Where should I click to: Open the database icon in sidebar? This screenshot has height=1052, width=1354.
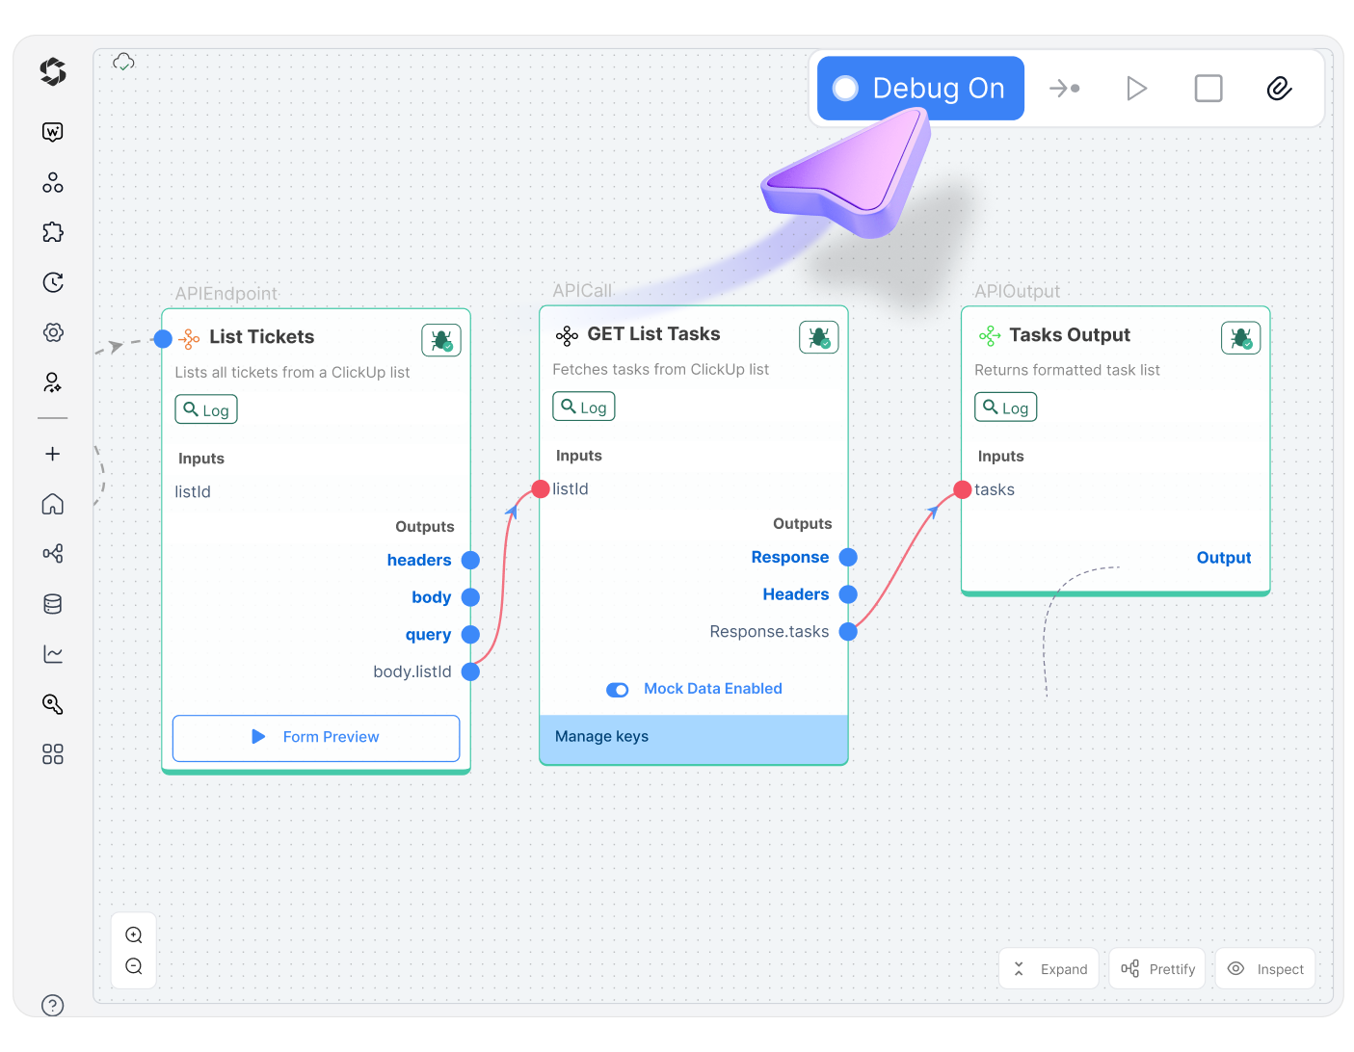53,604
